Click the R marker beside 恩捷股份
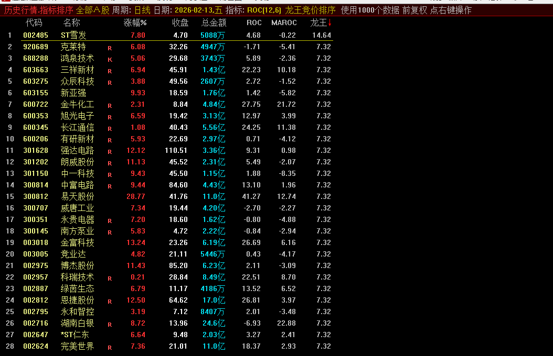Viewport: 553px width, 356px height. (x=110, y=302)
